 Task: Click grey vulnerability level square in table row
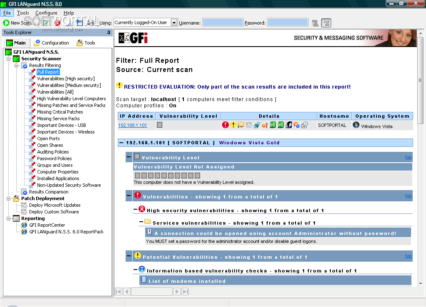[x=159, y=125]
